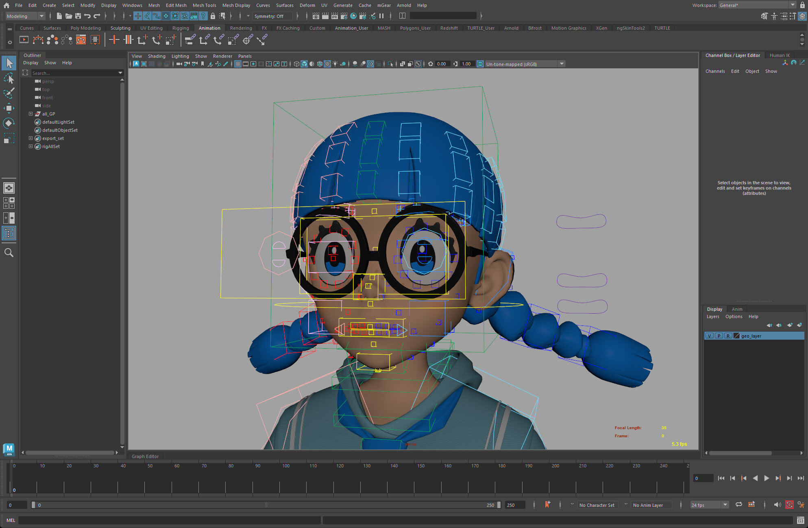
Task: Click the bookmark-with-plus icon beside the range end field
Action: point(547,505)
